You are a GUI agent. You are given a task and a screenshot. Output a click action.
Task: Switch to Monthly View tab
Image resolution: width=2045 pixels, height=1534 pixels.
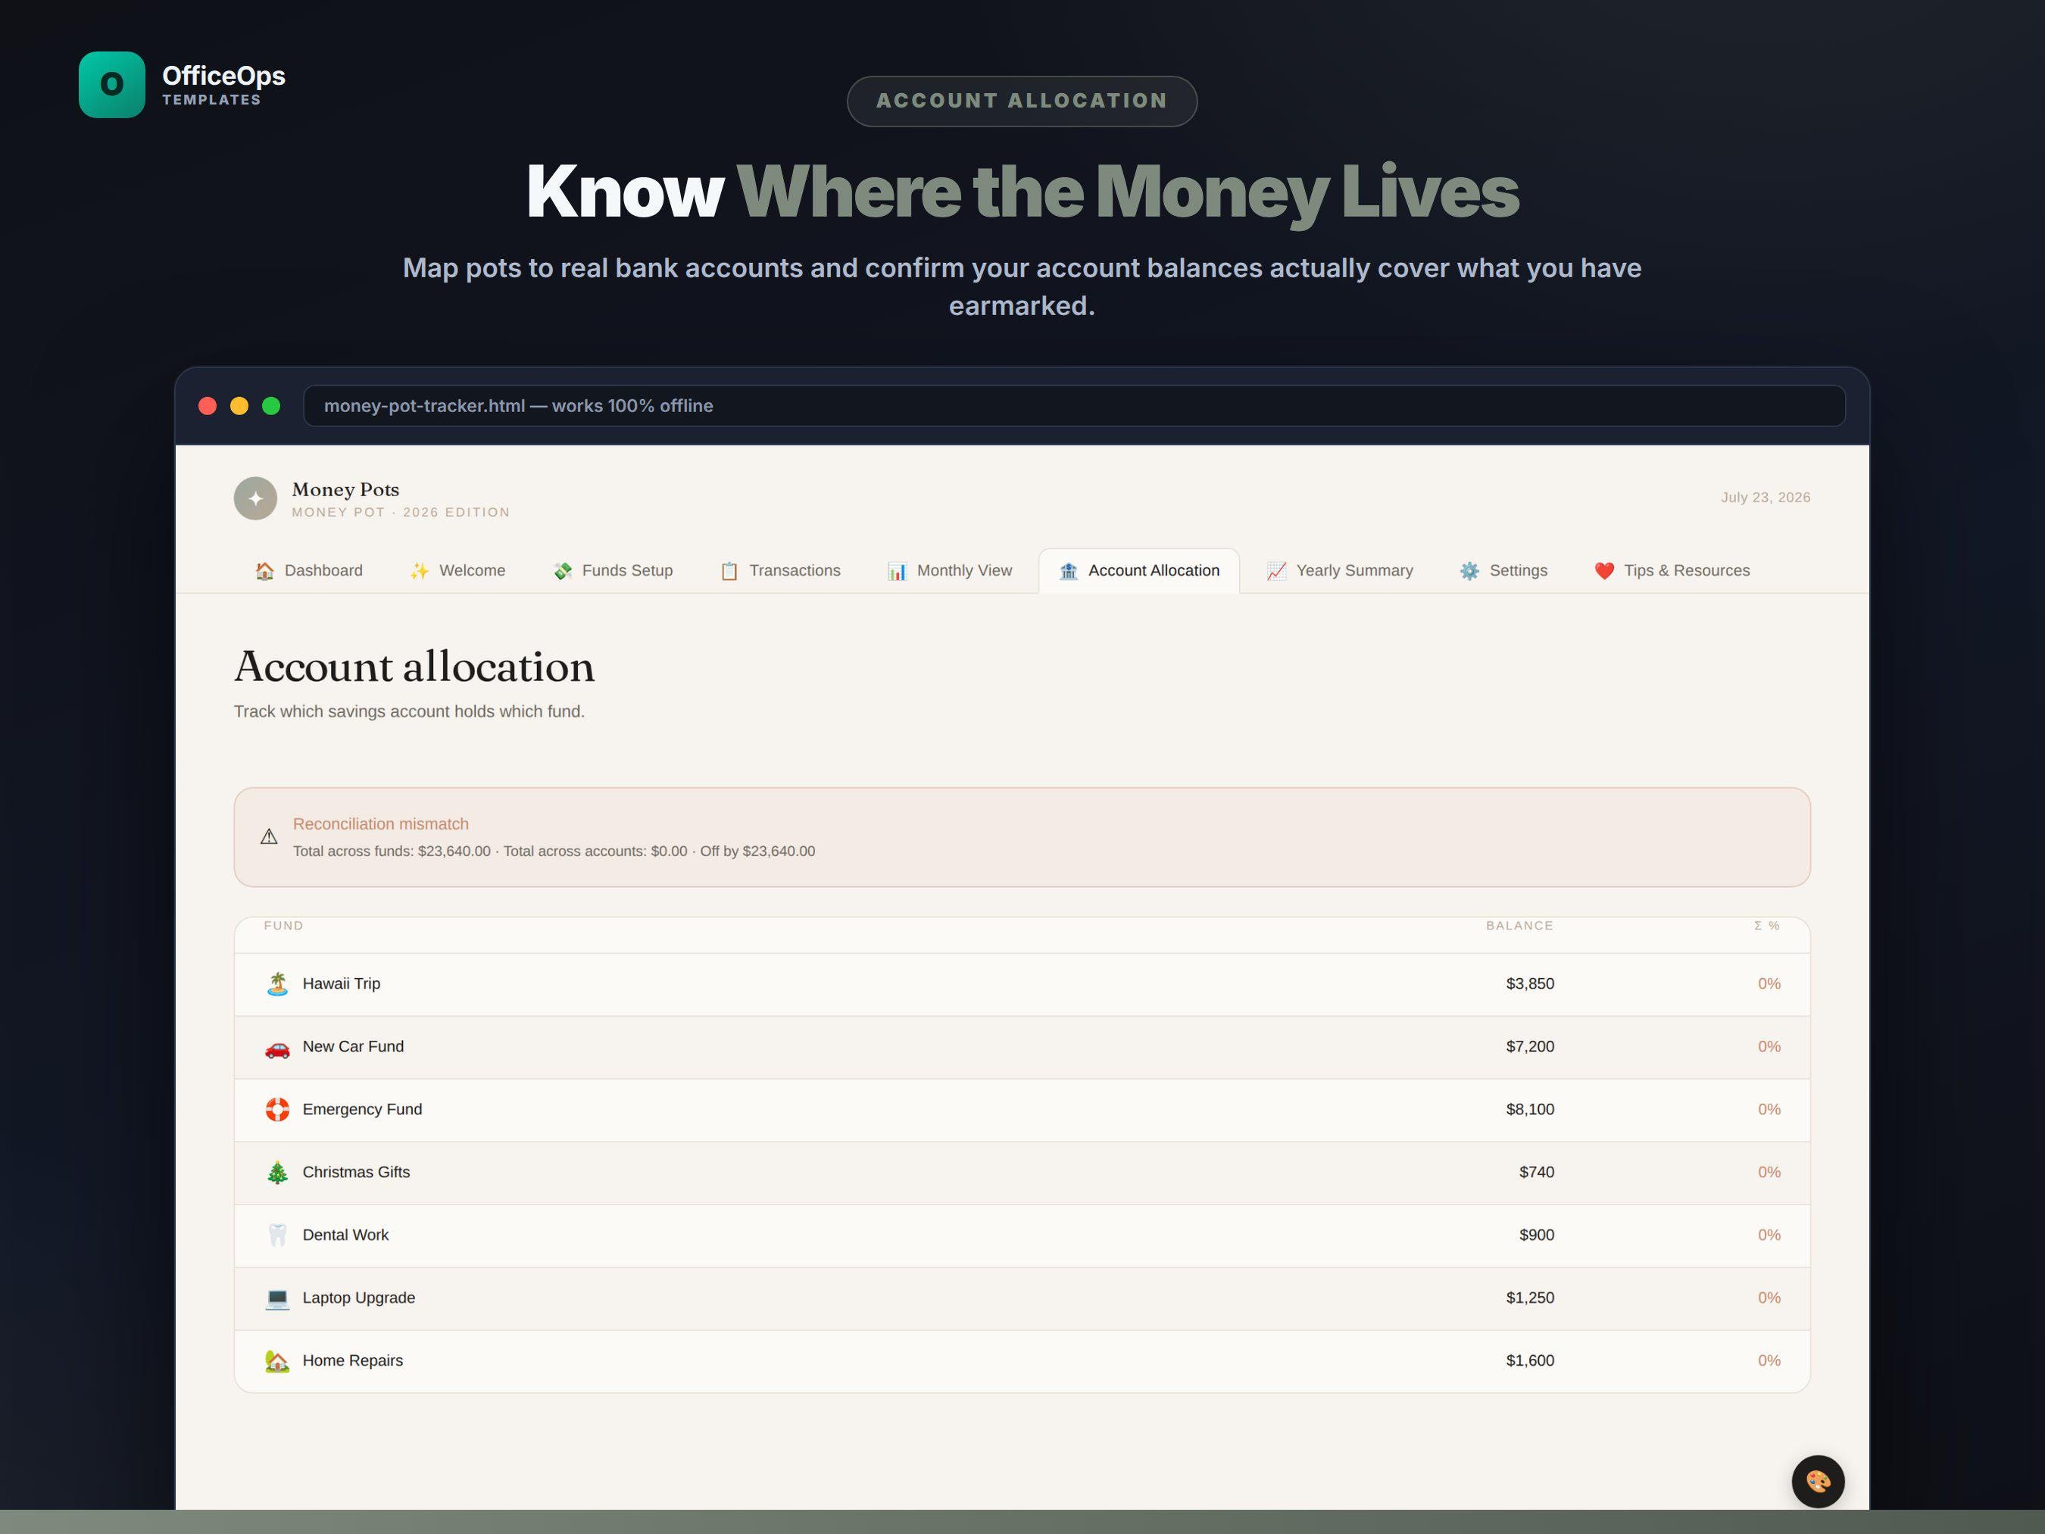(x=950, y=570)
